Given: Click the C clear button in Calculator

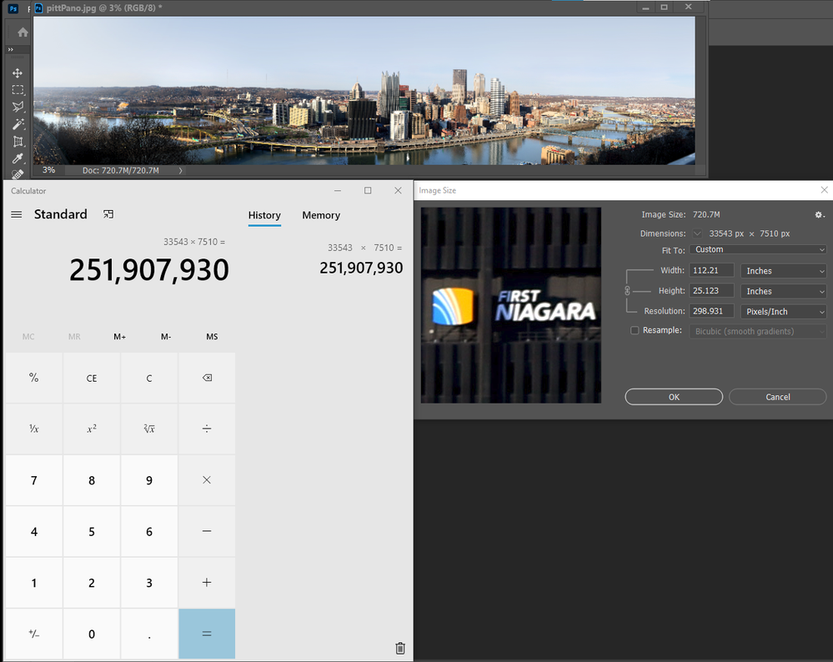Looking at the screenshot, I should 149,378.
